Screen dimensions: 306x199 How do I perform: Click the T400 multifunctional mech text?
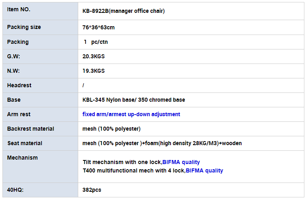[x=133, y=170]
